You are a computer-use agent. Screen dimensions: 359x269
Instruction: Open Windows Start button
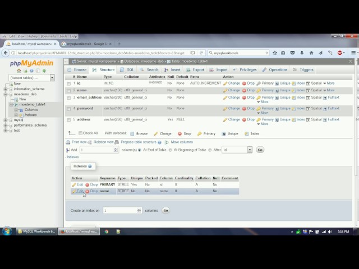[7, 231]
